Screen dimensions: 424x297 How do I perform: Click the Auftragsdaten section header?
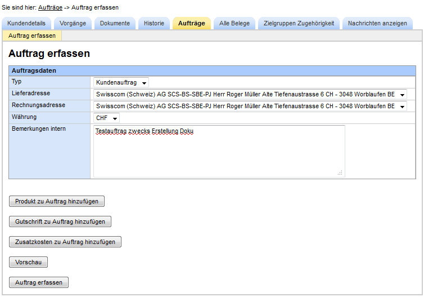click(212, 70)
